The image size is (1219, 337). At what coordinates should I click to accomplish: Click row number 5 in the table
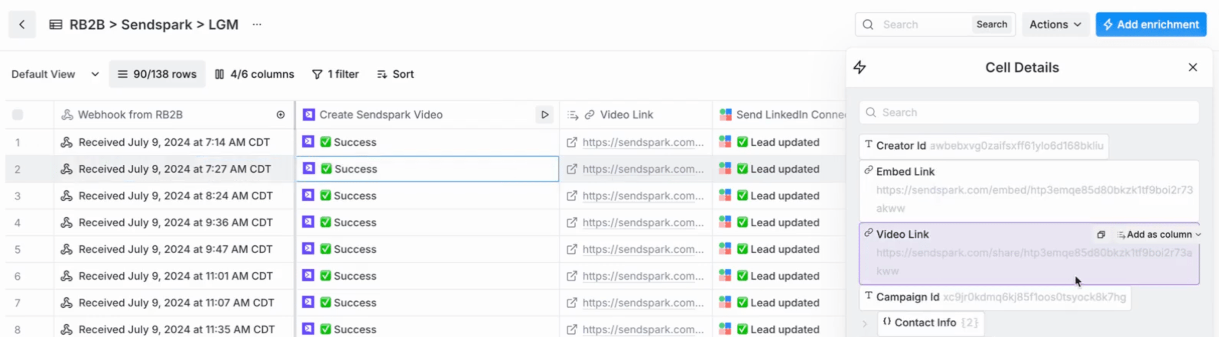click(x=18, y=249)
